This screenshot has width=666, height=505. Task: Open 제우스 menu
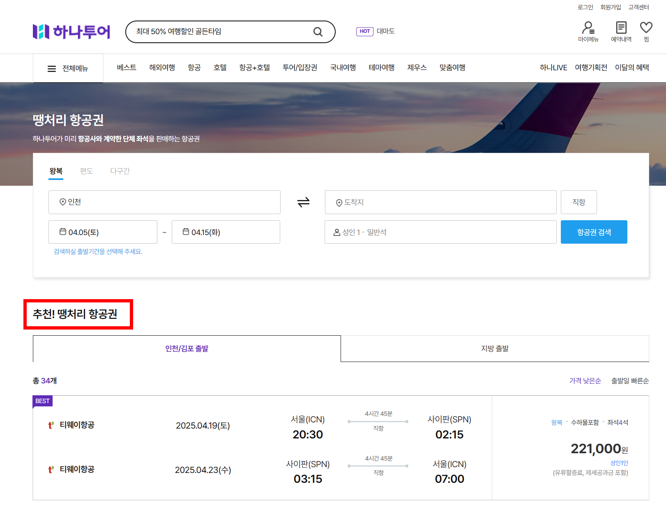tap(417, 67)
